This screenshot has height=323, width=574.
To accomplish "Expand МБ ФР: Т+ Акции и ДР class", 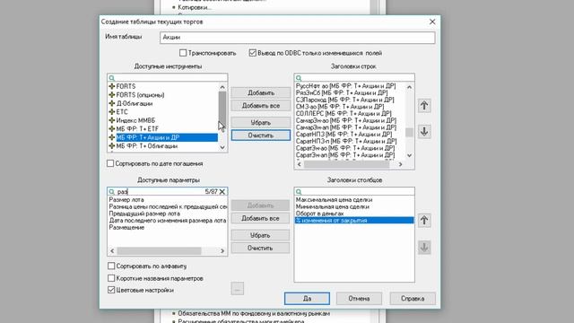I will (112, 137).
